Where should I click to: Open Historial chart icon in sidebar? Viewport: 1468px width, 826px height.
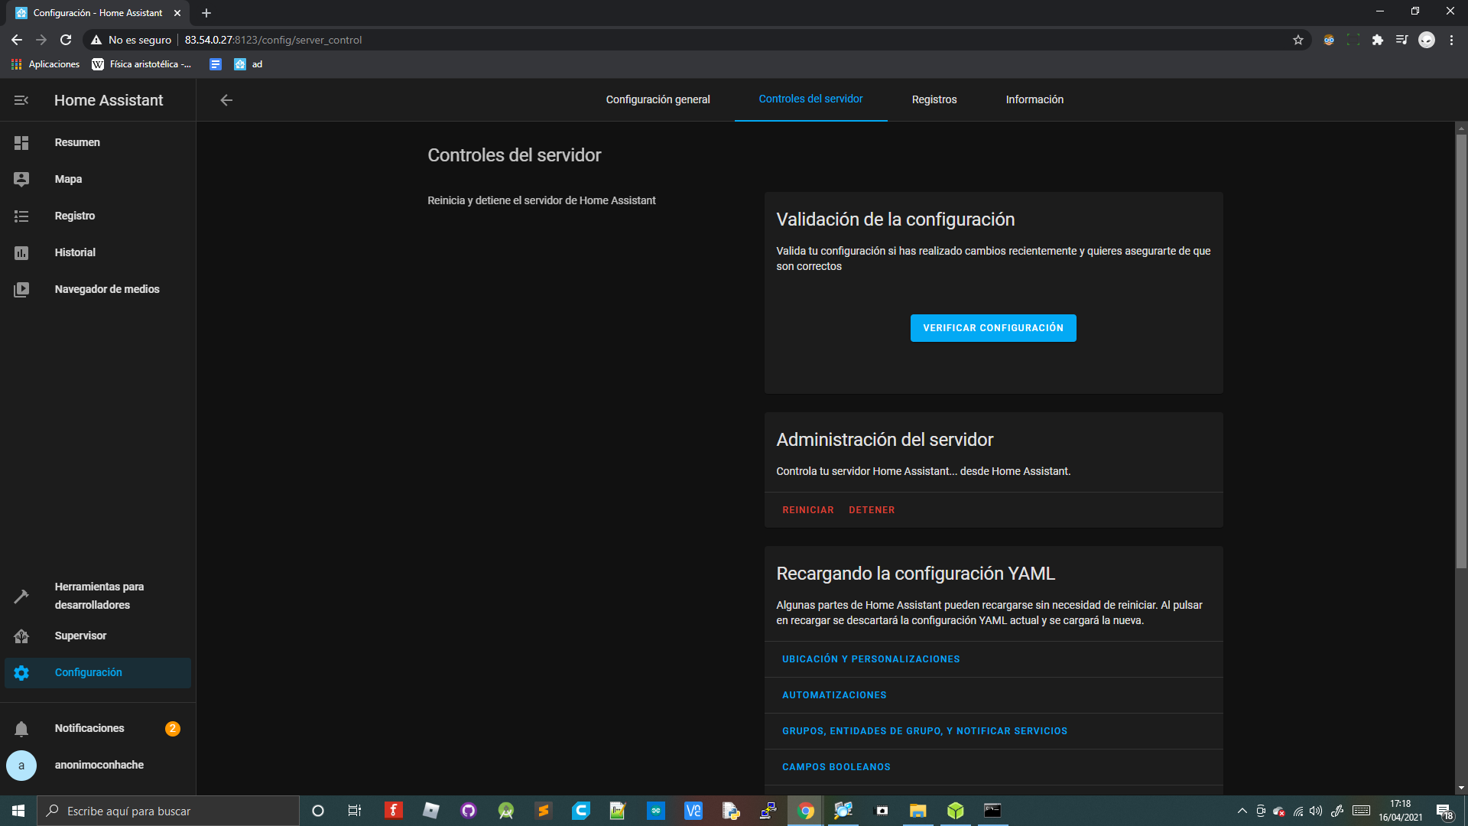tap(21, 253)
